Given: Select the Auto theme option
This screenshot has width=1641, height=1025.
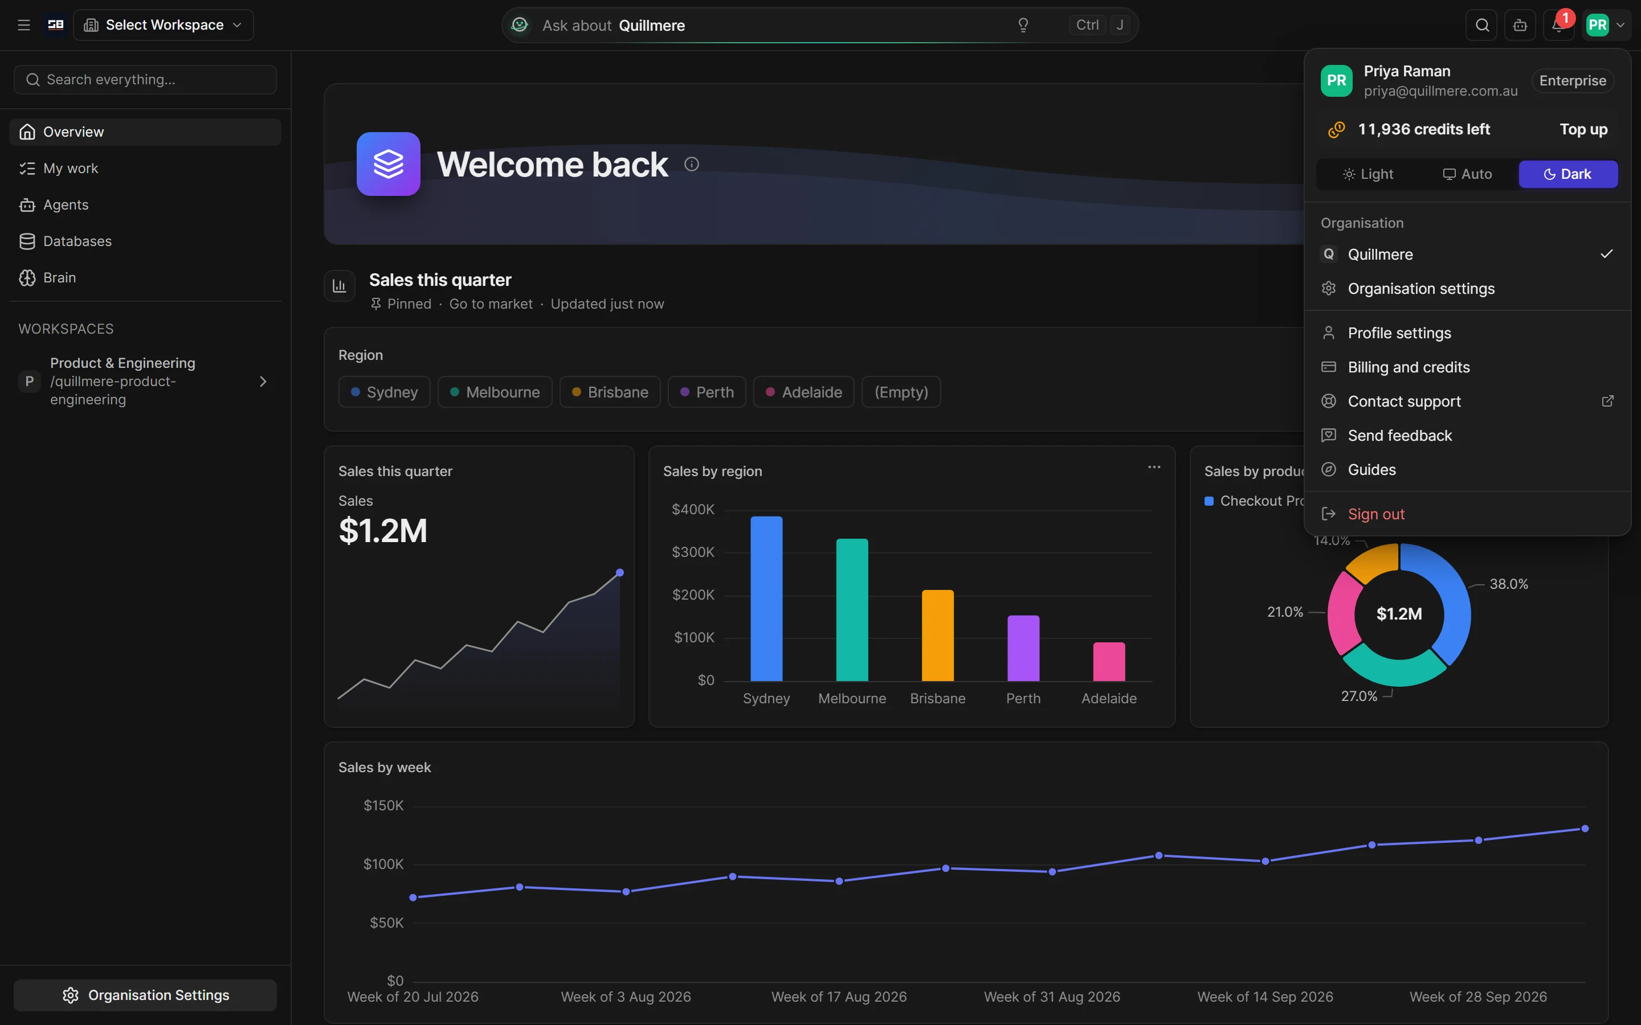Looking at the screenshot, I should tap(1467, 174).
